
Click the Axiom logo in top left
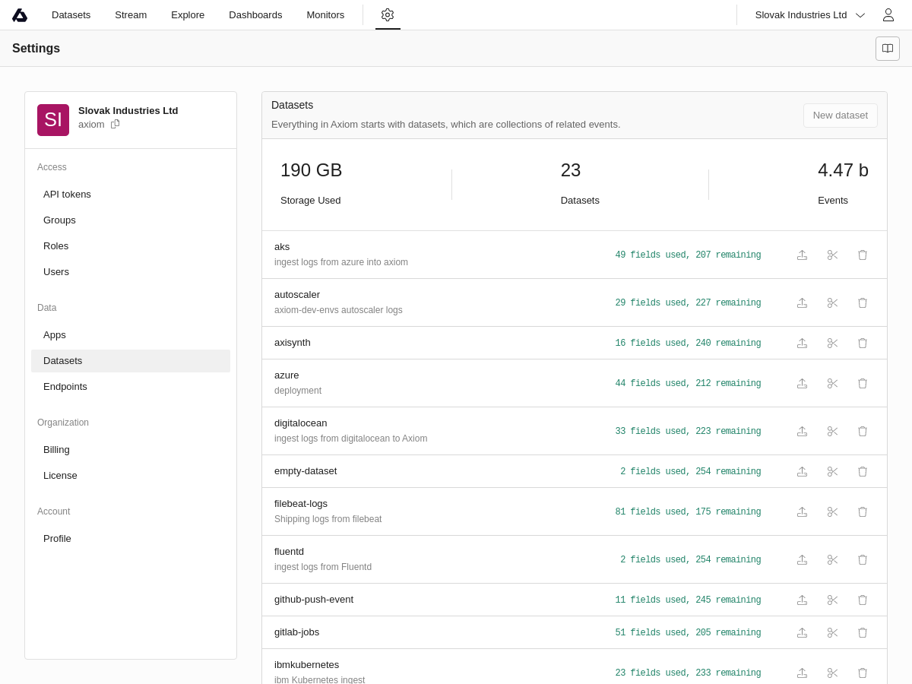click(20, 15)
